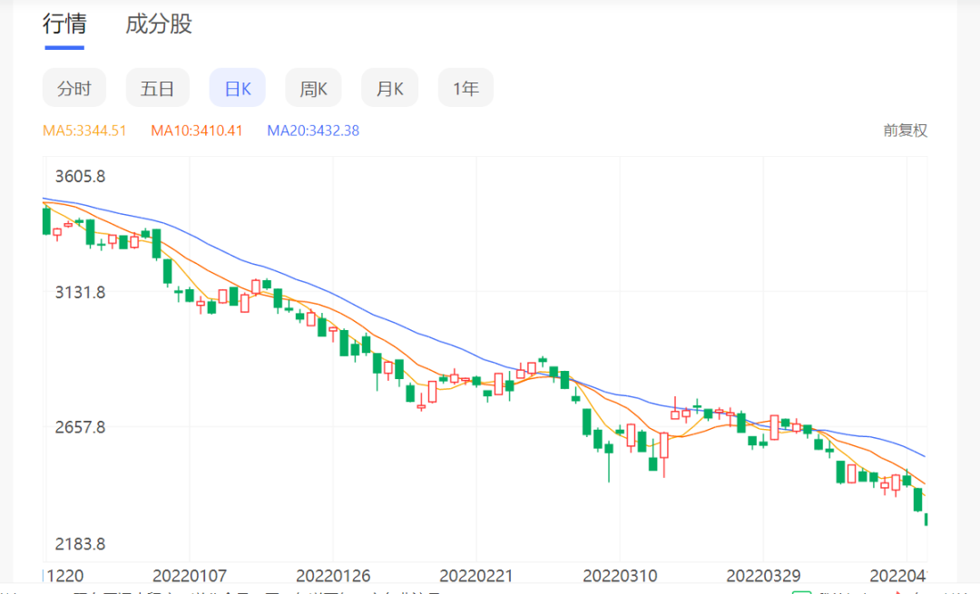Screen dimensions: 980x594
Task: Click the 2183.8 price axis label
Action: (x=81, y=544)
